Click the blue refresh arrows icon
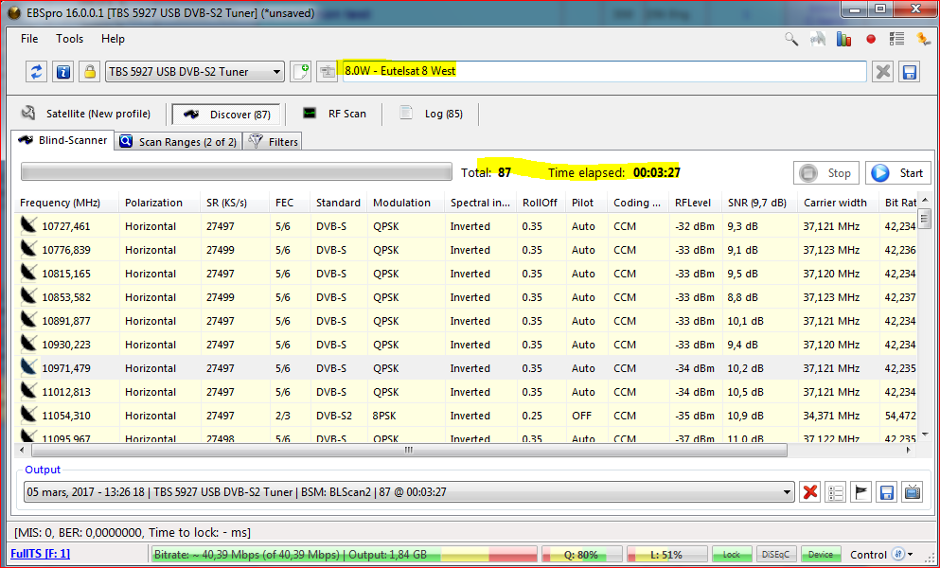940x568 pixels. [x=37, y=72]
